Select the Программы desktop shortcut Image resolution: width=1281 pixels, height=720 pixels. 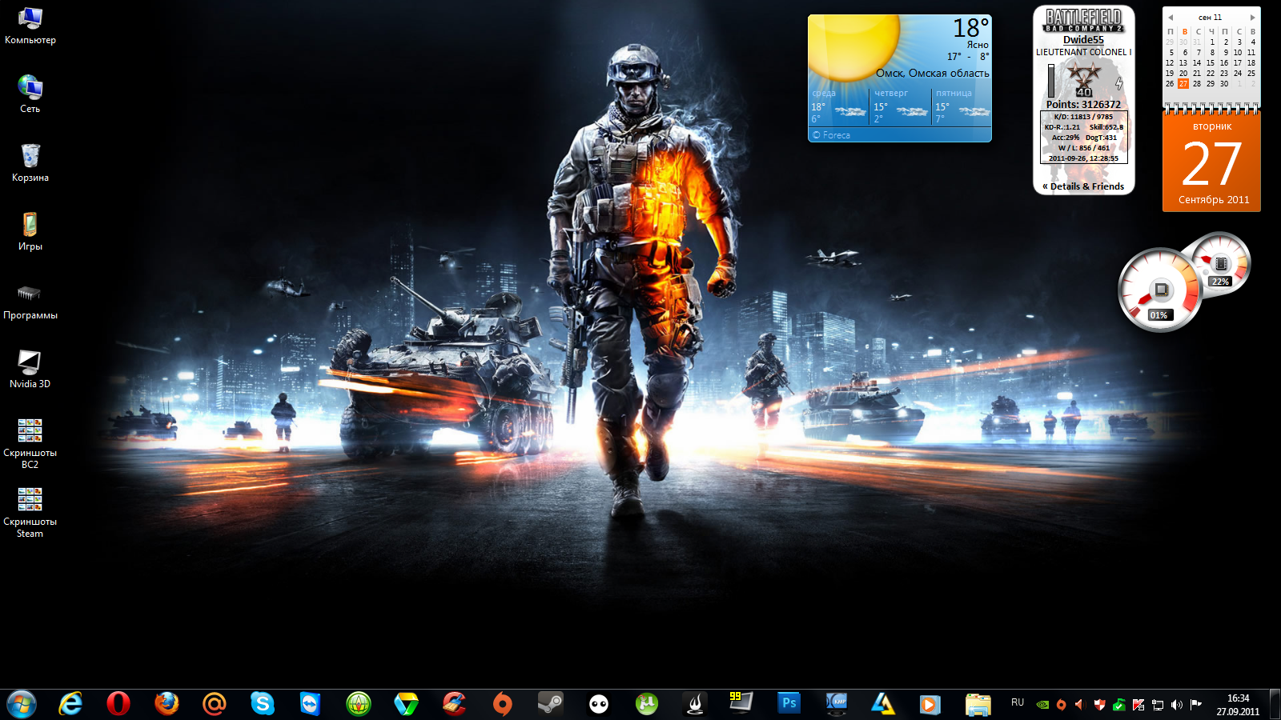pos(30,301)
